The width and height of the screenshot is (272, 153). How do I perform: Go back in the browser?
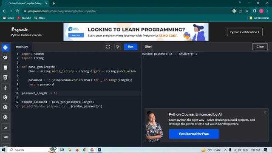tap(4, 11)
